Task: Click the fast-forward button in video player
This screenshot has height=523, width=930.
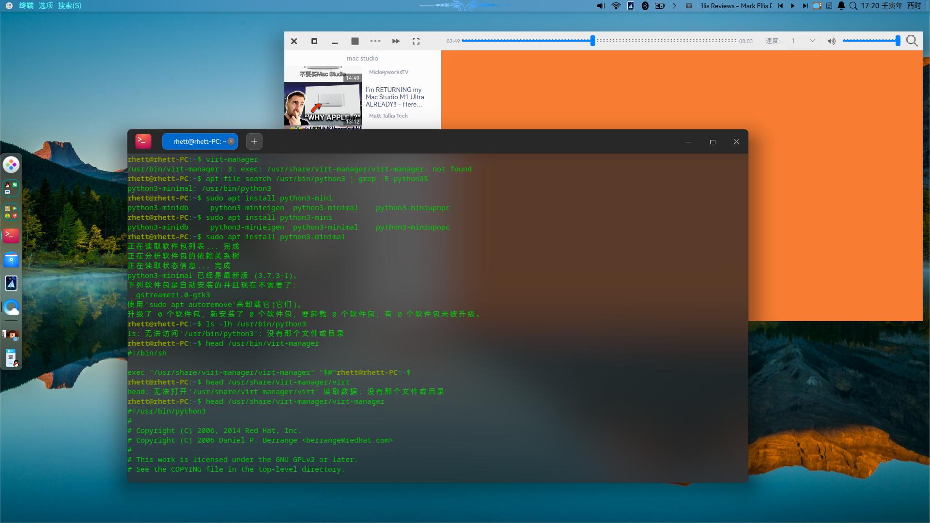Action: pos(396,41)
